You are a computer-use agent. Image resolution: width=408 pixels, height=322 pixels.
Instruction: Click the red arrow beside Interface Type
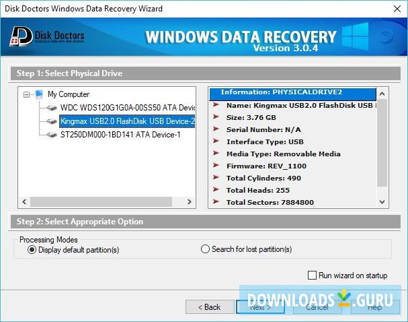click(x=216, y=141)
